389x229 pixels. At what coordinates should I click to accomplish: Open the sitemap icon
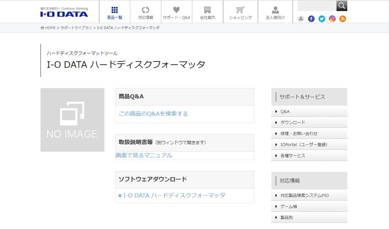[301, 19]
